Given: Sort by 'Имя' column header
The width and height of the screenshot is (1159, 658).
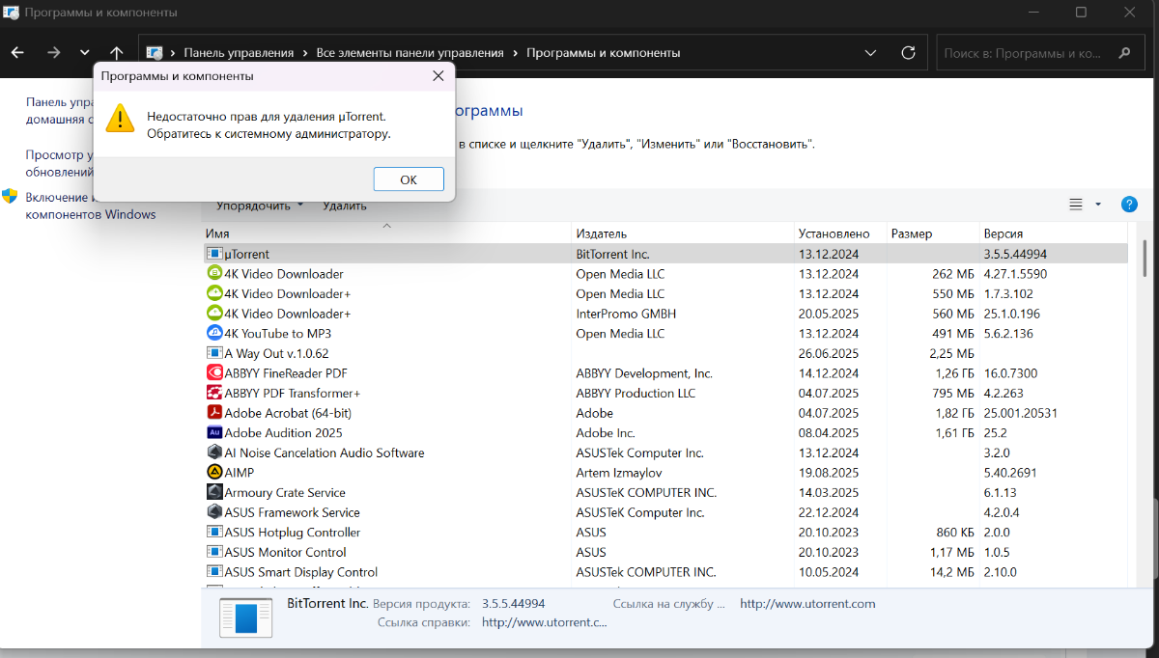Looking at the screenshot, I should tap(386, 233).
